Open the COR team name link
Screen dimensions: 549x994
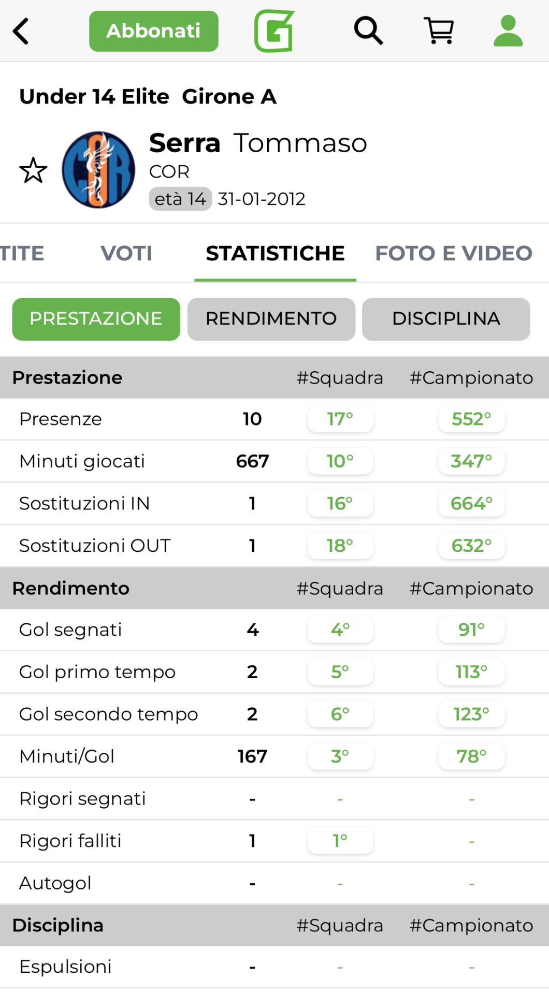pyautogui.click(x=169, y=171)
